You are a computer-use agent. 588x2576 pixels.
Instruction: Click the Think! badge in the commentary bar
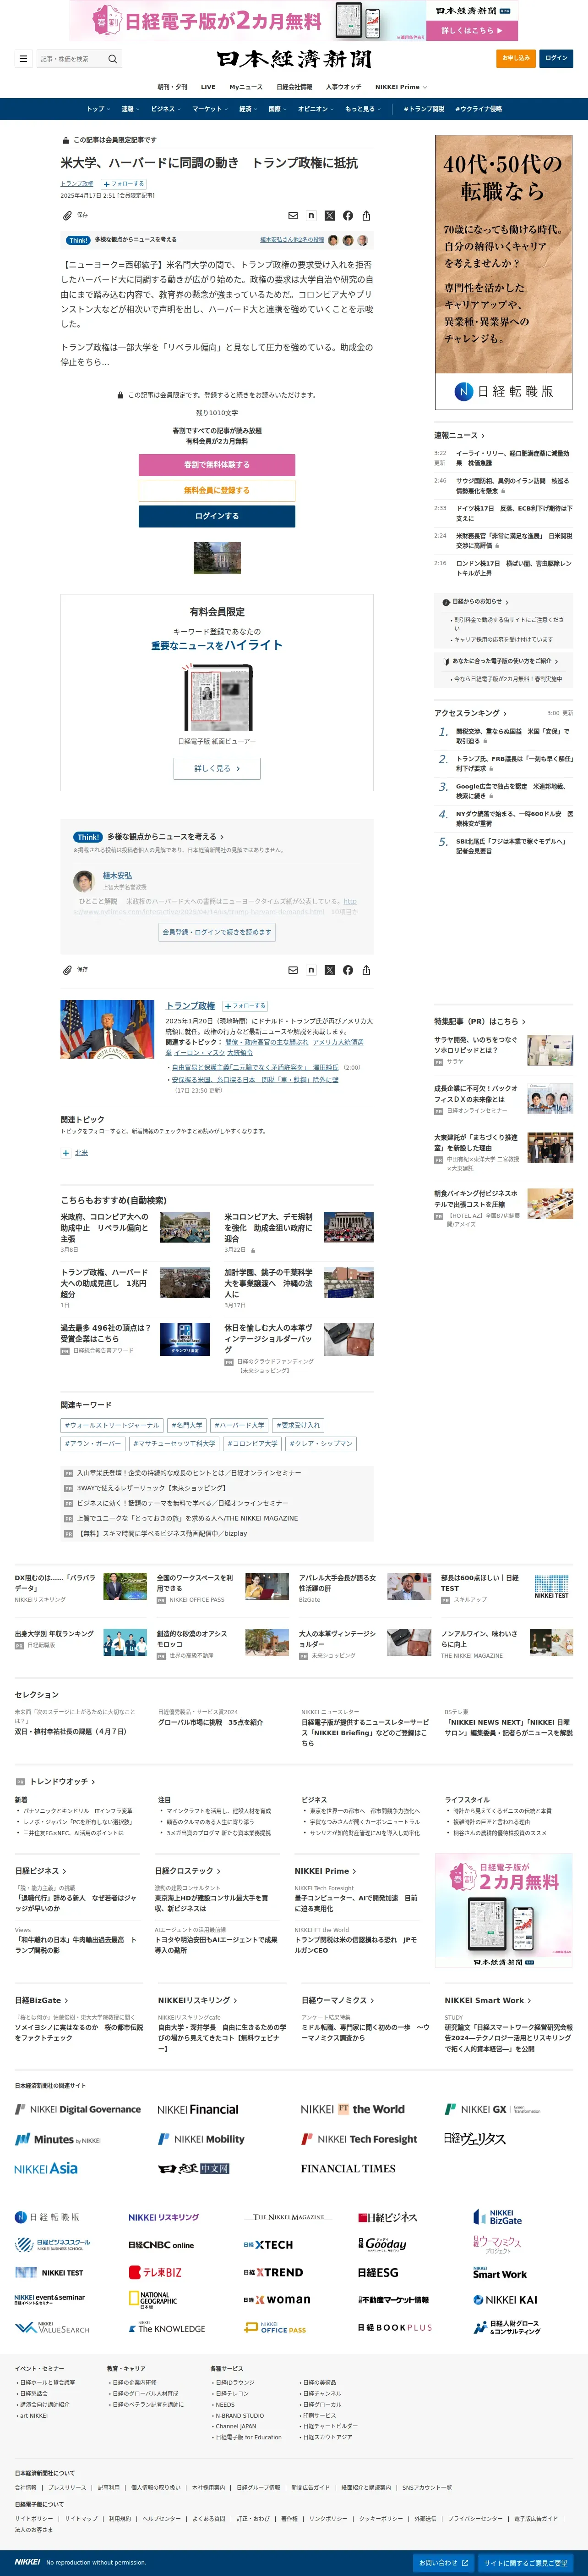coord(78,240)
